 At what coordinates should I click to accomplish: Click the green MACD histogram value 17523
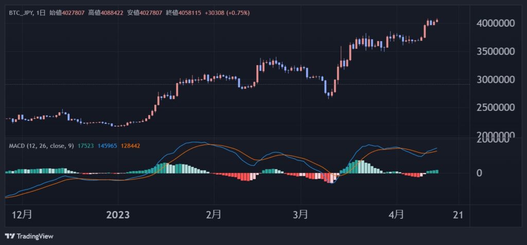[x=85, y=146]
